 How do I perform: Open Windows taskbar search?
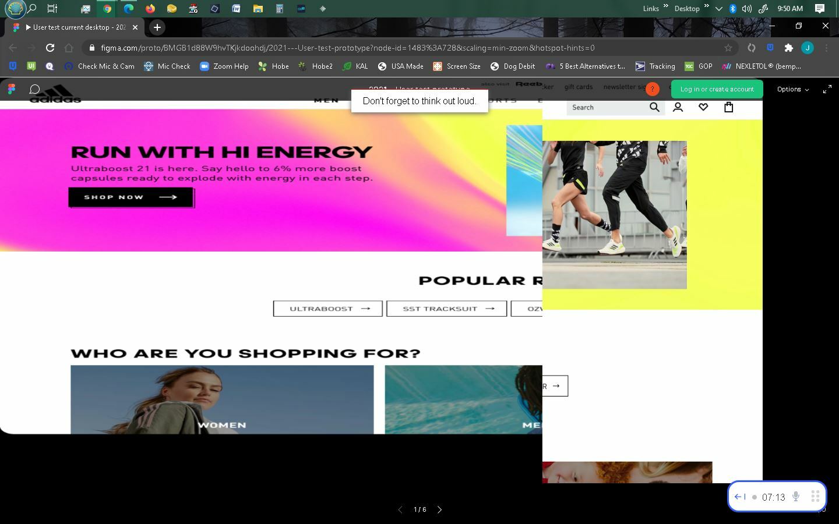coord(33,9)
